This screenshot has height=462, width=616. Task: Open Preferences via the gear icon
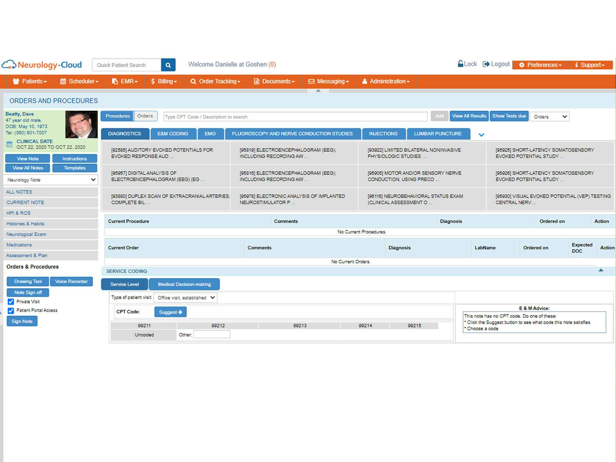point(522,65)
